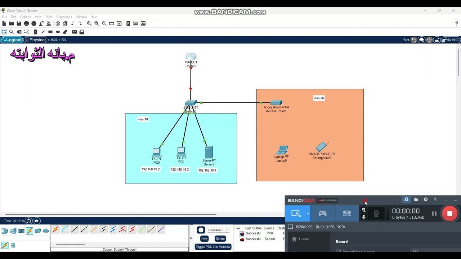This screenshot has height=259, width=461.
Task: Click the New scenario button
Action: [x=204, y=239]
